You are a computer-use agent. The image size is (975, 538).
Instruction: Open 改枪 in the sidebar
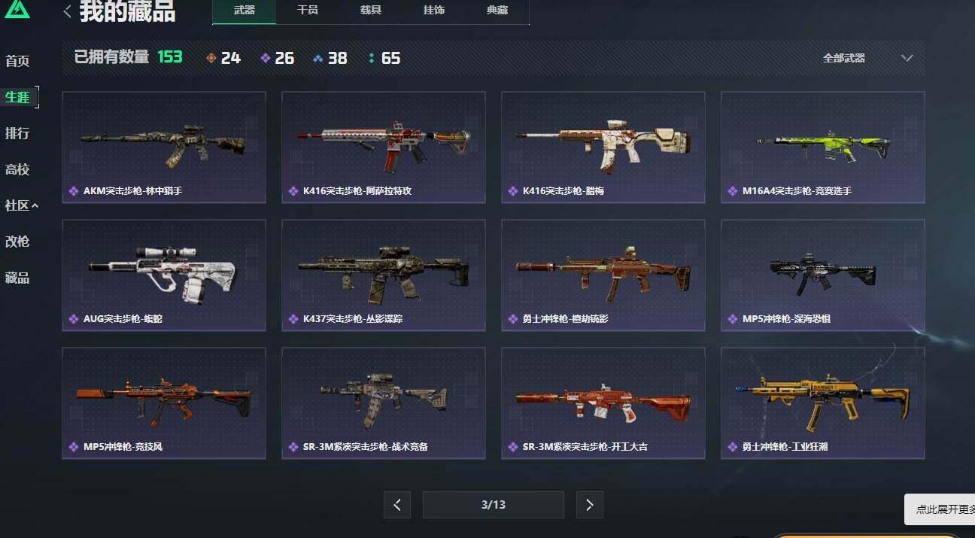point(17,242)
